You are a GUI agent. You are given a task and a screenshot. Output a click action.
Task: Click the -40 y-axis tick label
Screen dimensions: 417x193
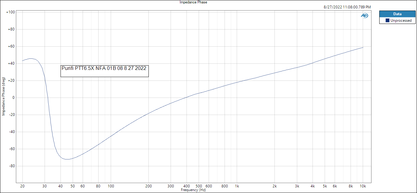[x=12, y=132]
